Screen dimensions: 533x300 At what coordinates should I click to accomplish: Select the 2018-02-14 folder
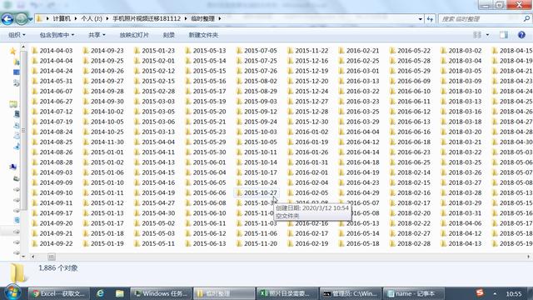[410, 172]
